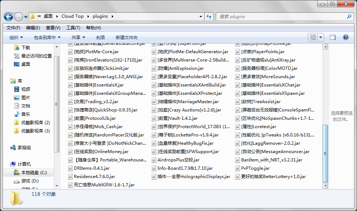Viewport: 357px width, 211px height.
Task: Click the 新建文件夹 button
Action: [x=127, y=37]
